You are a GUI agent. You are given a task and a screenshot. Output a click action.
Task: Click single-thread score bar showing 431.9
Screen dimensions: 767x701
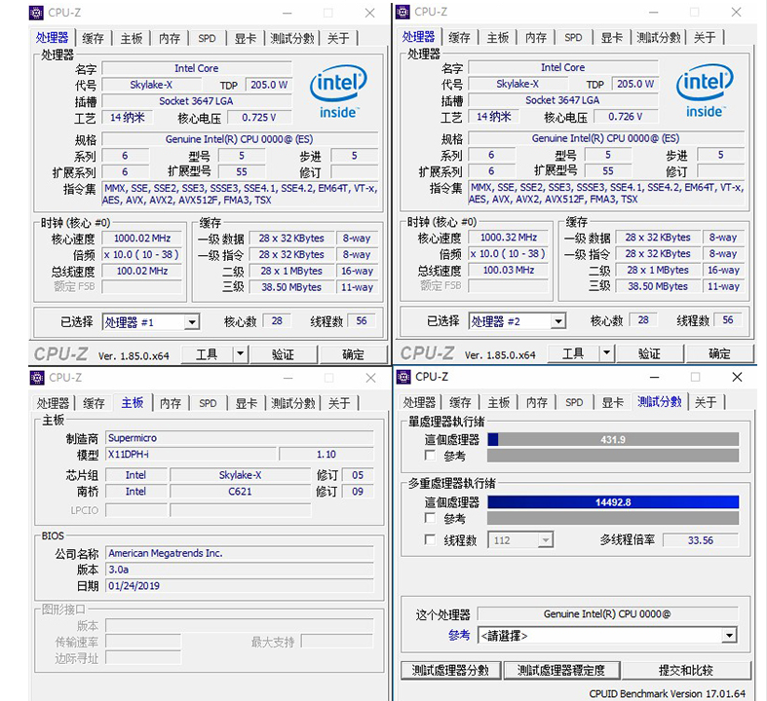point(613,439)
